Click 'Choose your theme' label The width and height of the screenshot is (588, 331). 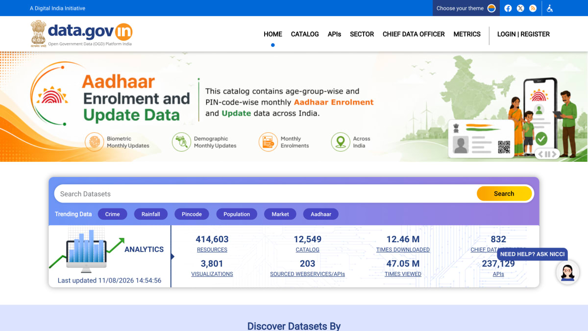pos(460,8)
